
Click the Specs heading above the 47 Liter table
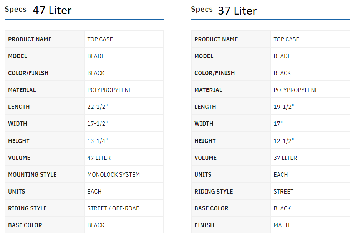15,10
